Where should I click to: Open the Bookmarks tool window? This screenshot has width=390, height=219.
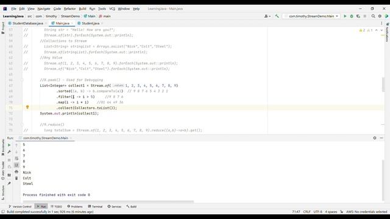3,148
